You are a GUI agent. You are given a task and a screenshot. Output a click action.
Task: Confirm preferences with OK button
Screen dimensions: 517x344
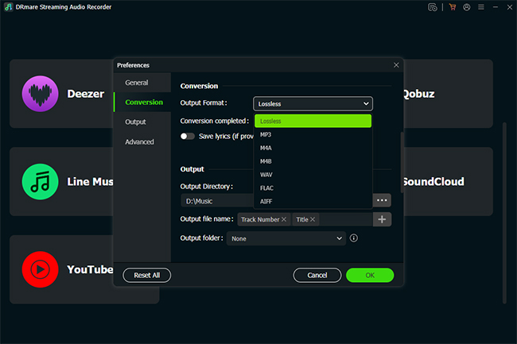370,275
